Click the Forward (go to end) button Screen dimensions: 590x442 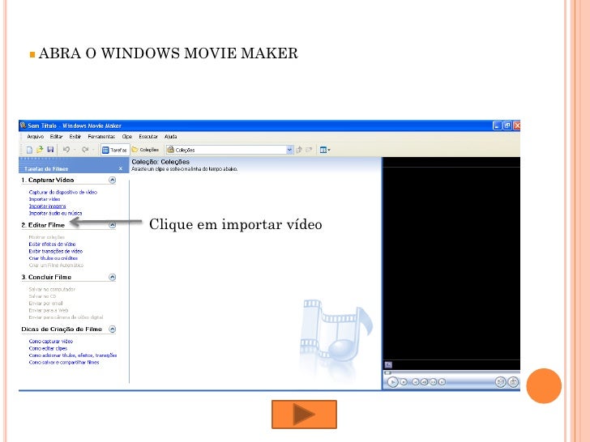click(x=442, y=382)
